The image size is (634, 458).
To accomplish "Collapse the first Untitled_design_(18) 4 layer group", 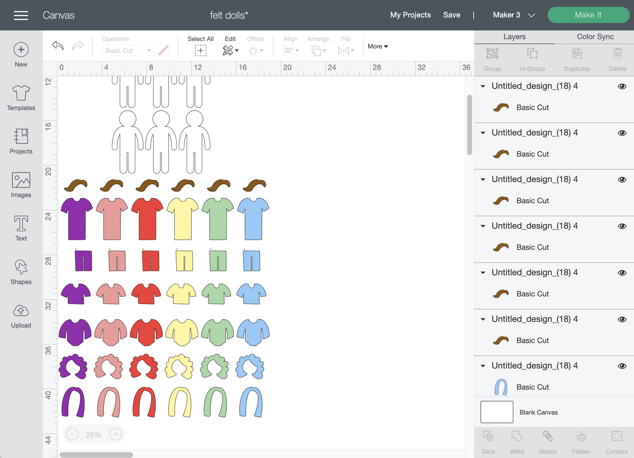I will 483,86.
